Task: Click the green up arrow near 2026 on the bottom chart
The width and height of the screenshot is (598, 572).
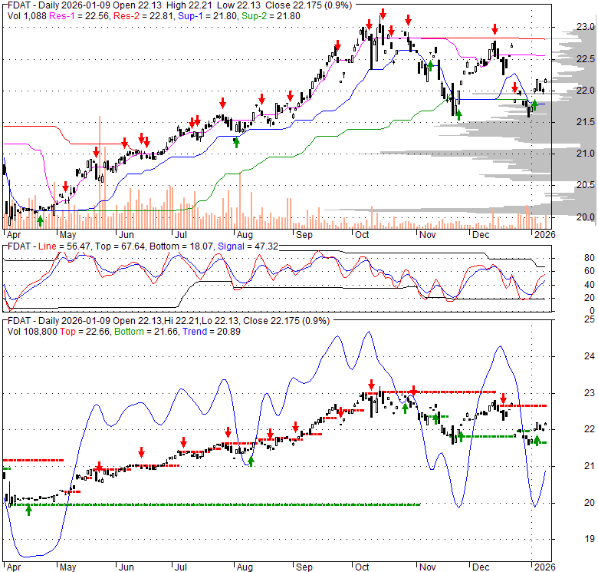Action: (x=537, y=440)
